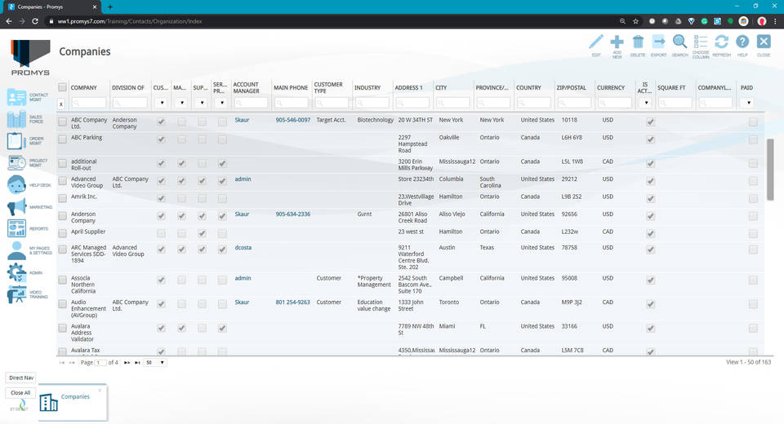Screen dimensions: 784x424
Task: Close the Companies page with X icon
Action: (x=764, y=42)
